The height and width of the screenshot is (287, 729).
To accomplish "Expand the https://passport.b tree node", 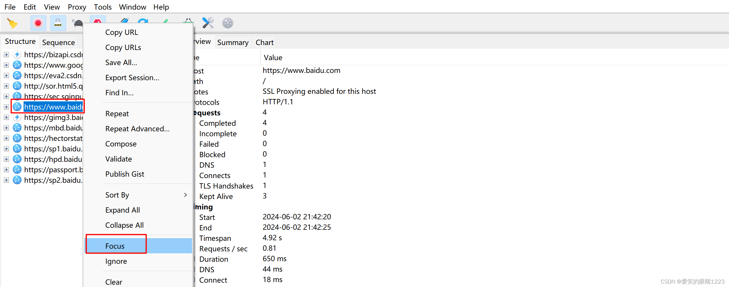I will pyautogui.click(x=6, y=170).
